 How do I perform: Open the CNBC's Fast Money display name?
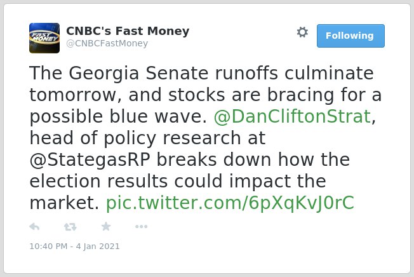(x=128, y=31)
